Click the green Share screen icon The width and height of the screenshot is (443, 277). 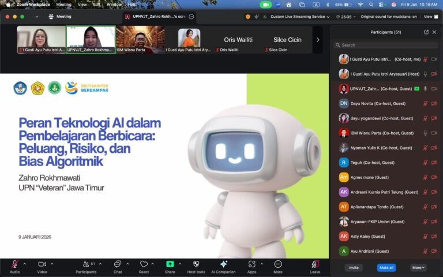pos(170,264)
